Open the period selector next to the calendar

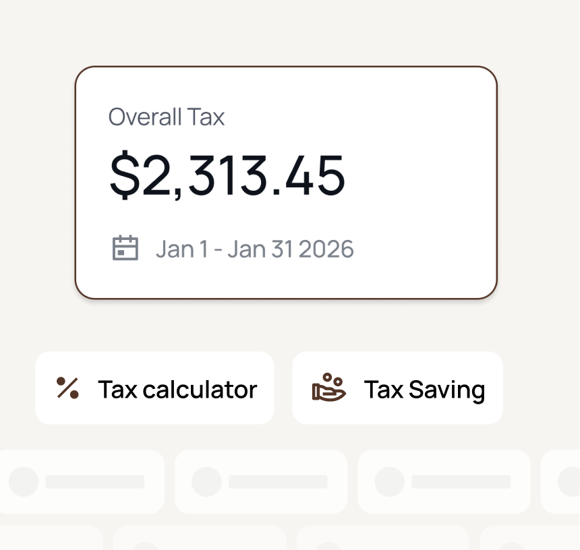coord(255,248)
